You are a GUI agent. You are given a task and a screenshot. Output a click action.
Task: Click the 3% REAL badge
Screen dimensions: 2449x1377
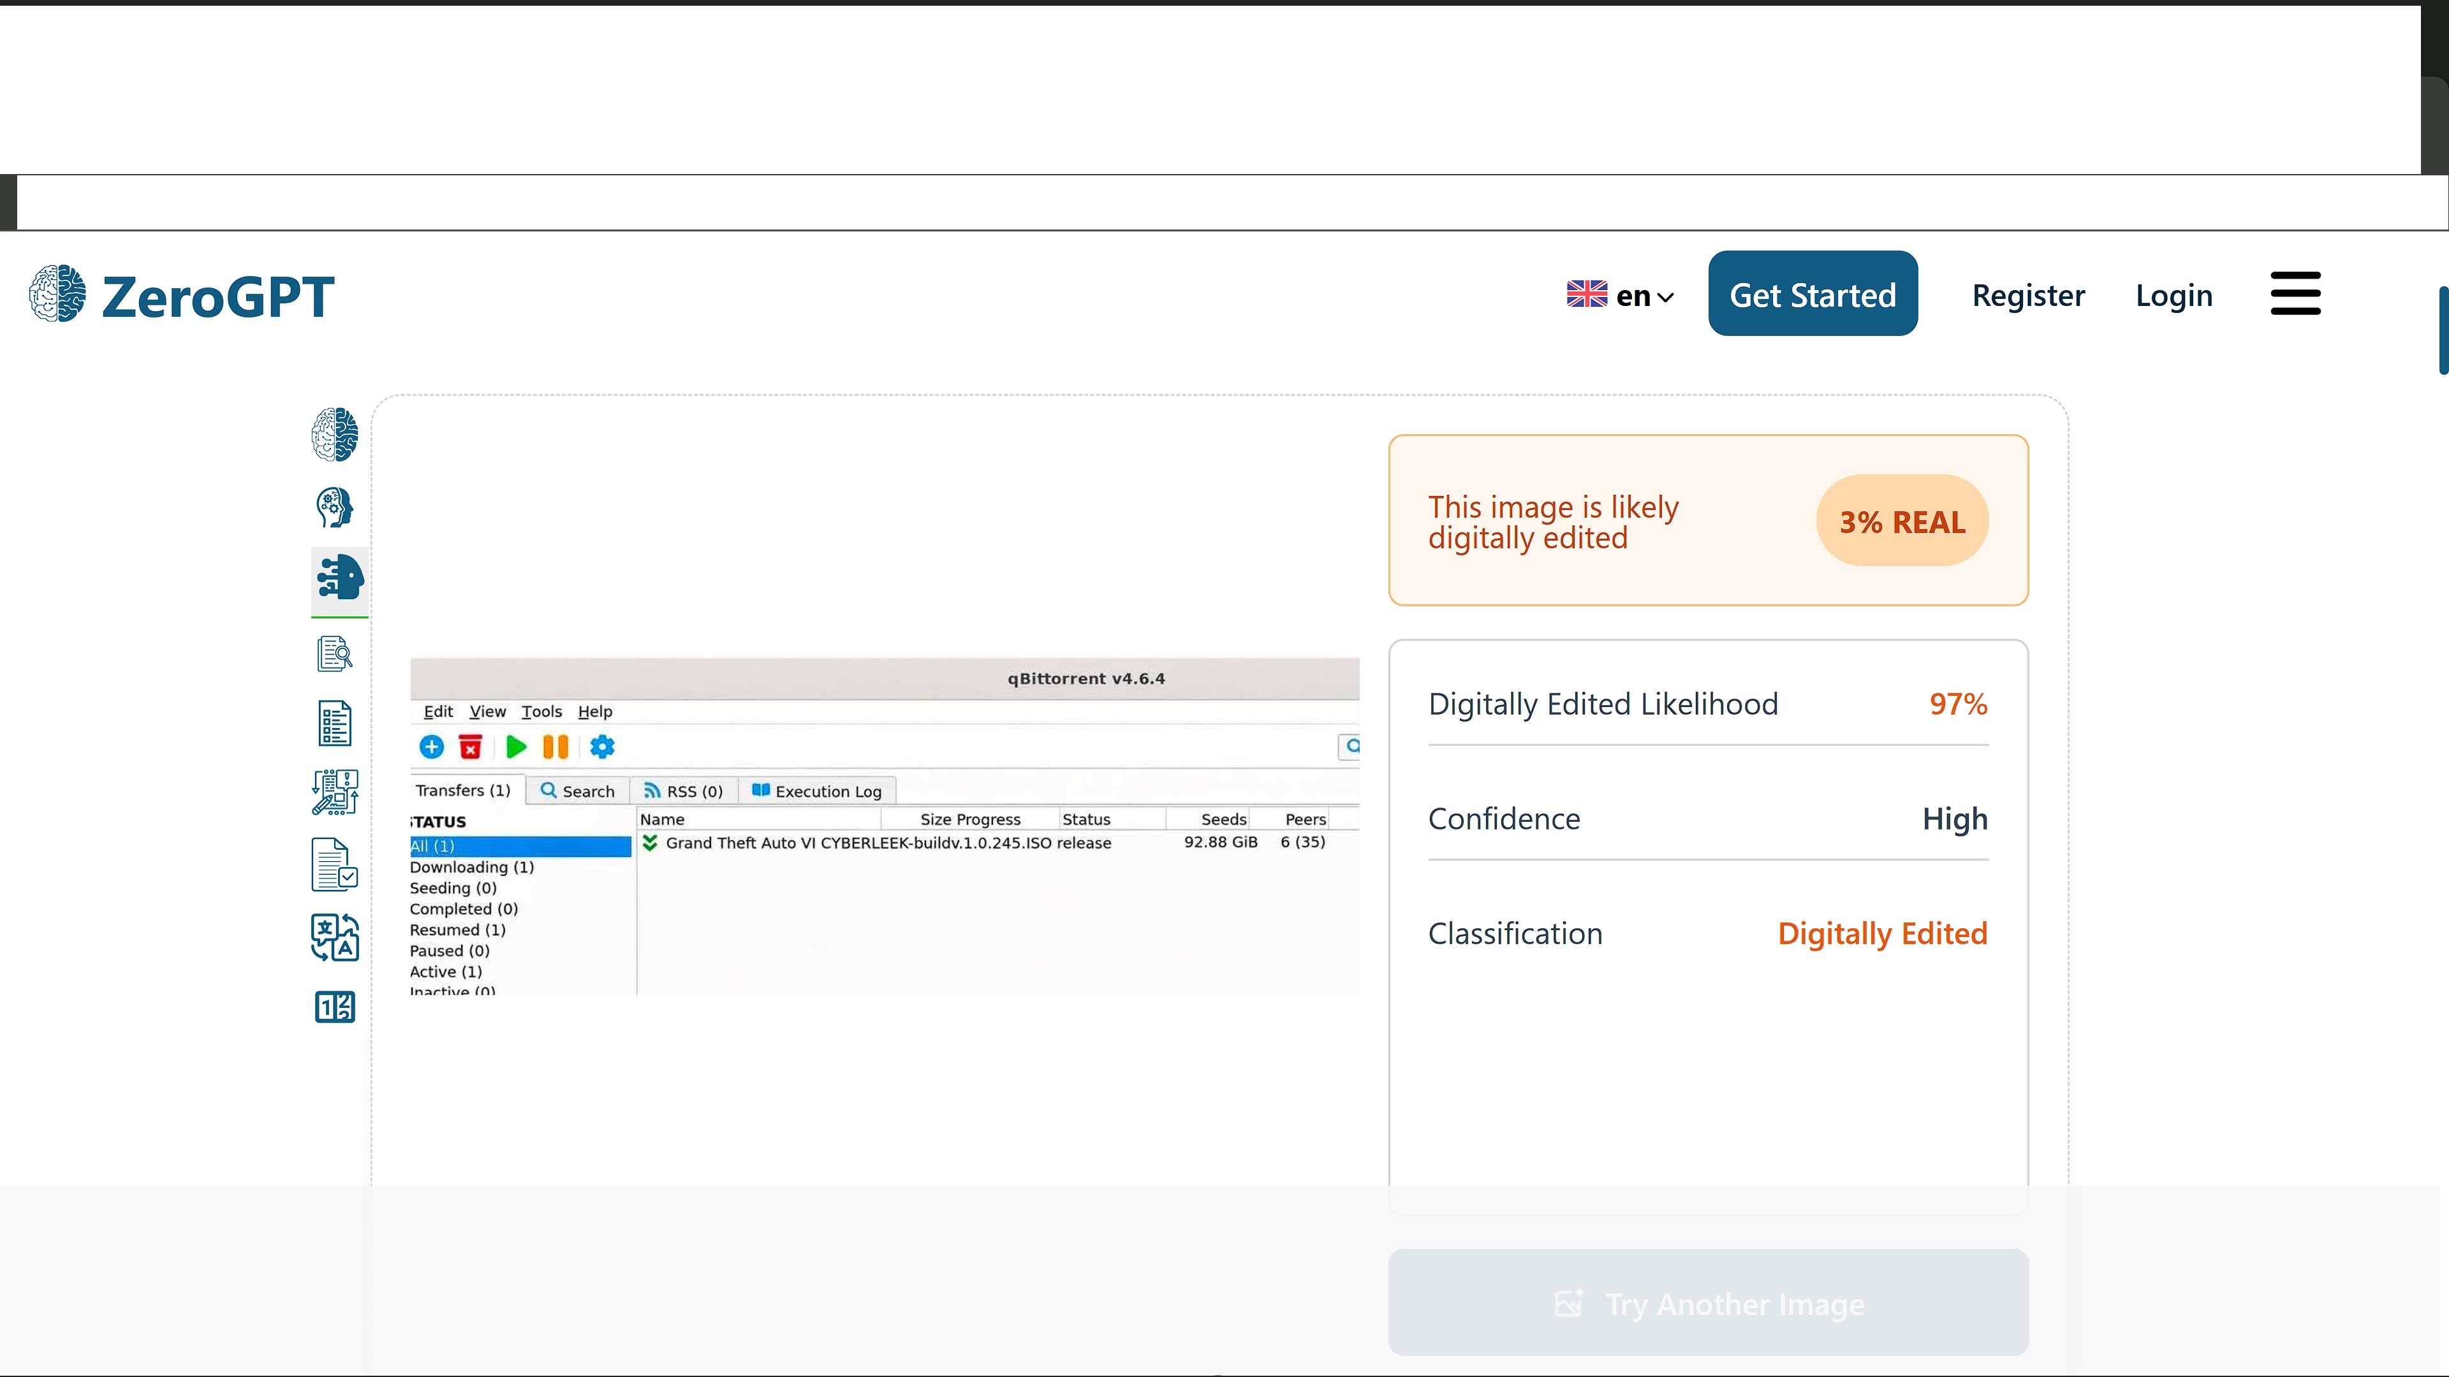[1902, 521]
